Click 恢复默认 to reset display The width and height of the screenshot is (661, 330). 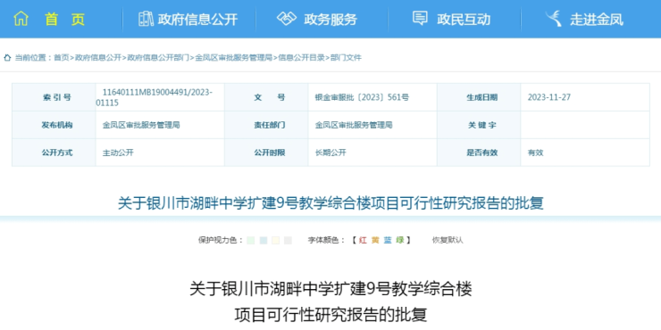pyautogui.click(x=448, y=240)
